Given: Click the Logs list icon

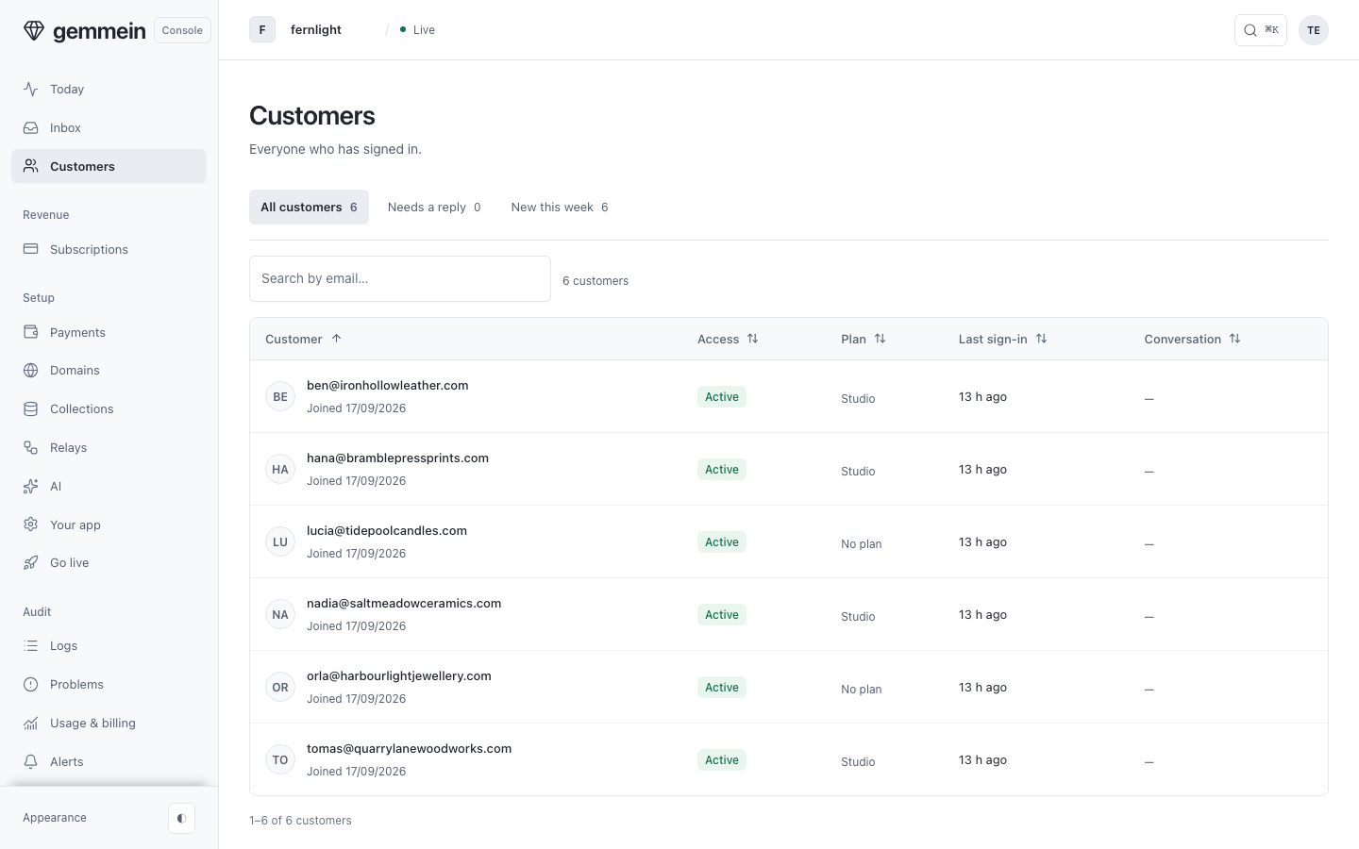Looking at the screenshot, I should (x=31, y=645).
